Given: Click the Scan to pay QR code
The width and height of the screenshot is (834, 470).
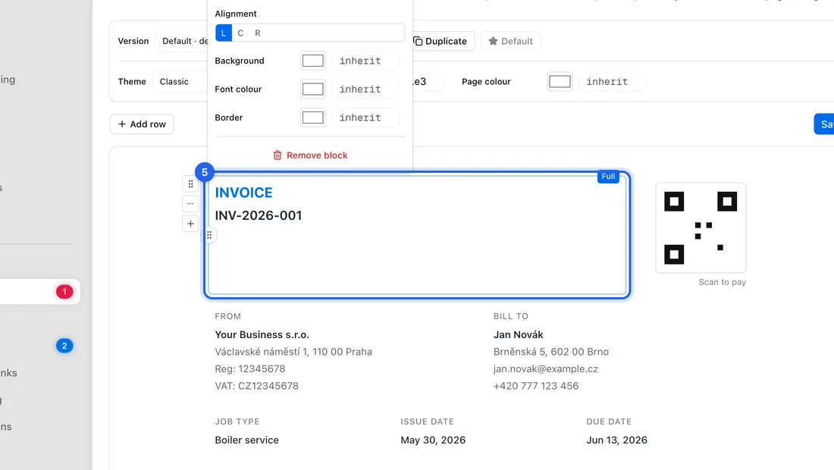Looking at the screenshot, I should point(701,227).
